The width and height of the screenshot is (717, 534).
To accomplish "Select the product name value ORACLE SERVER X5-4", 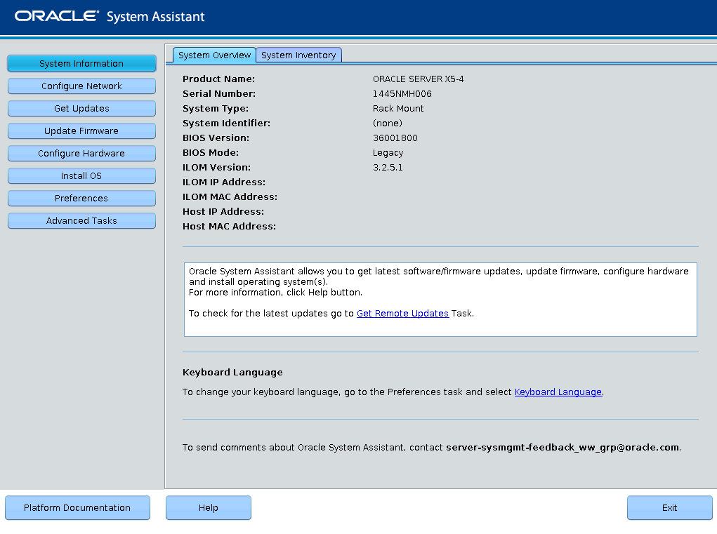I will pyautogui.click(x=418, y=79).
